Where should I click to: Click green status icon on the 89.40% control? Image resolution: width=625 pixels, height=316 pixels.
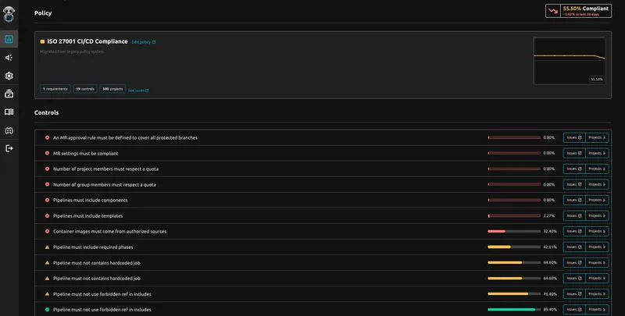tap(47, 310)
